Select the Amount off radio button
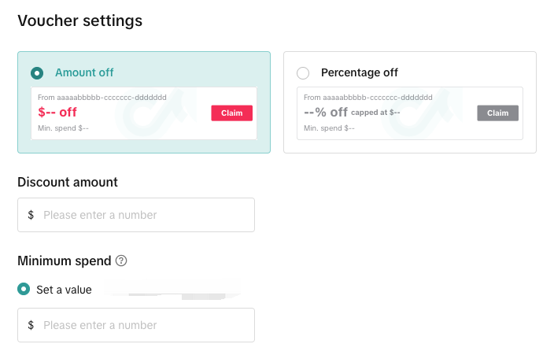This screenshot has width=554, height=355. [x=37, y=73]
